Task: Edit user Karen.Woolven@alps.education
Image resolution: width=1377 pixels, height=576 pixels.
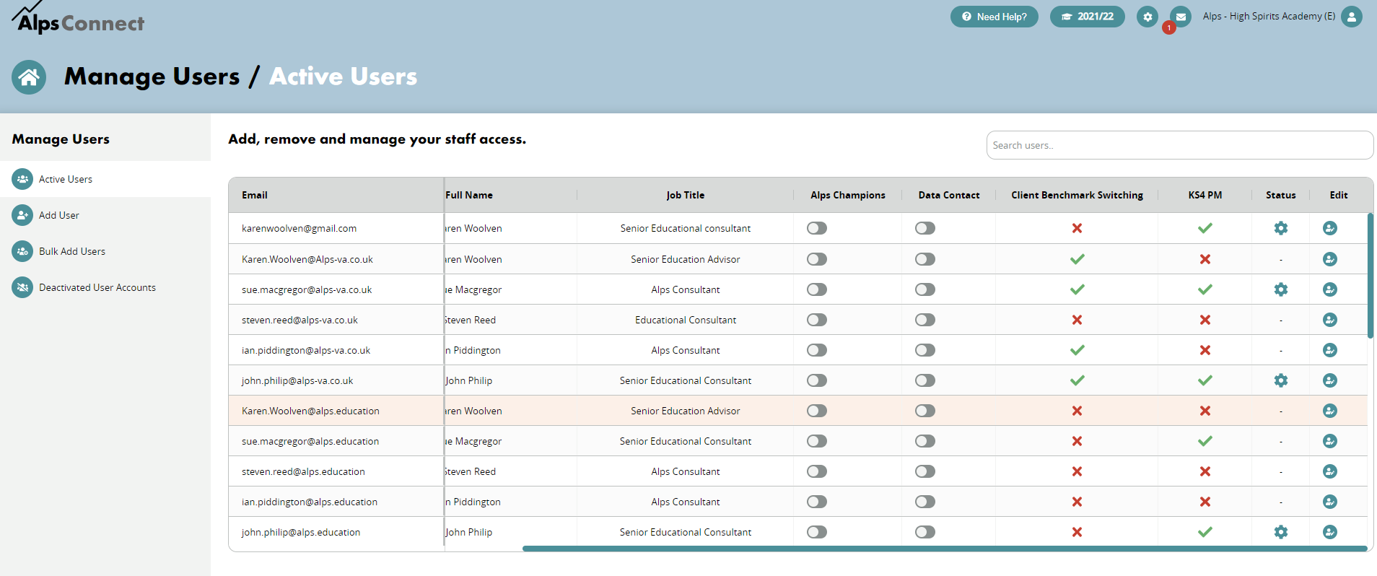Action: (x=1330, y=411)
